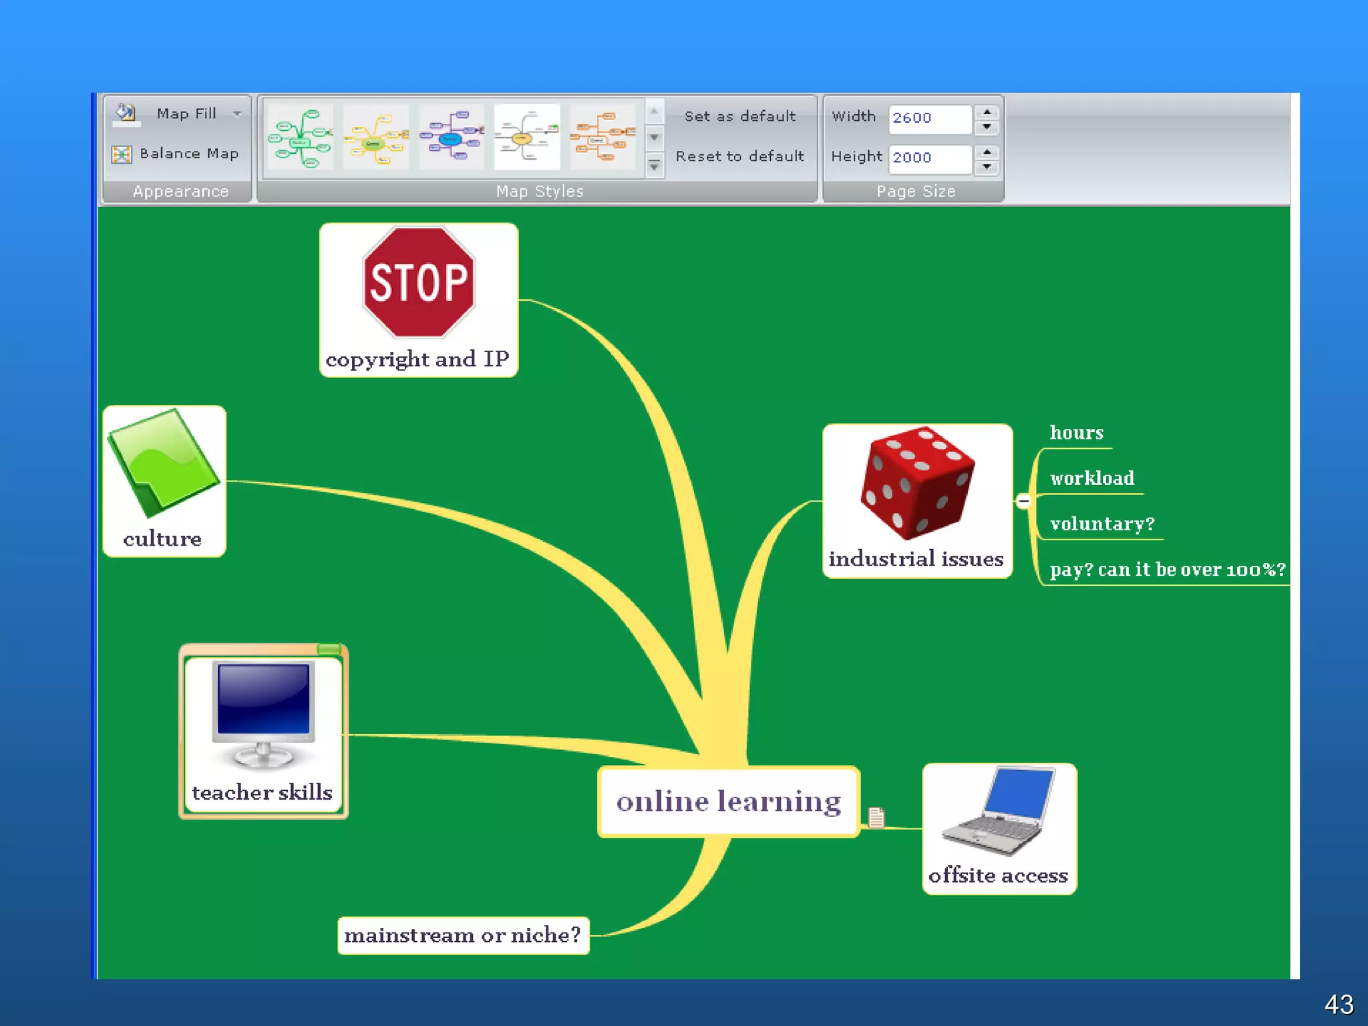Select the green map style thumbnail
The height and width of the screenshot is (1026, 1368).
click(301, 138)
